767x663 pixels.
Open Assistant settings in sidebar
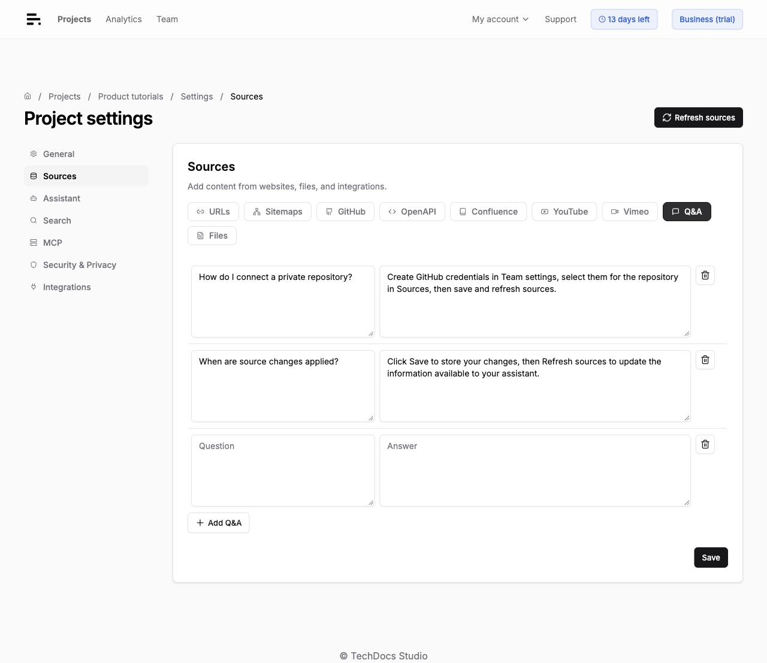tap(86, 198)
